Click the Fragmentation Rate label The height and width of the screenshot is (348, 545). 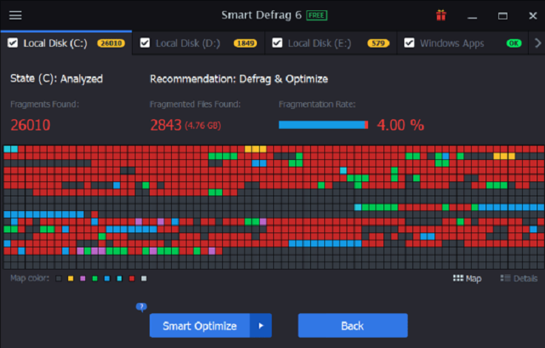click(x=317, y=104)
